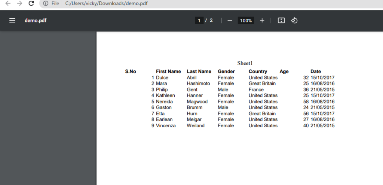Image resolution: width=383 pixels, height=185 pixels.
Task: Click the browser forward arrow
Action: (19, 3)
